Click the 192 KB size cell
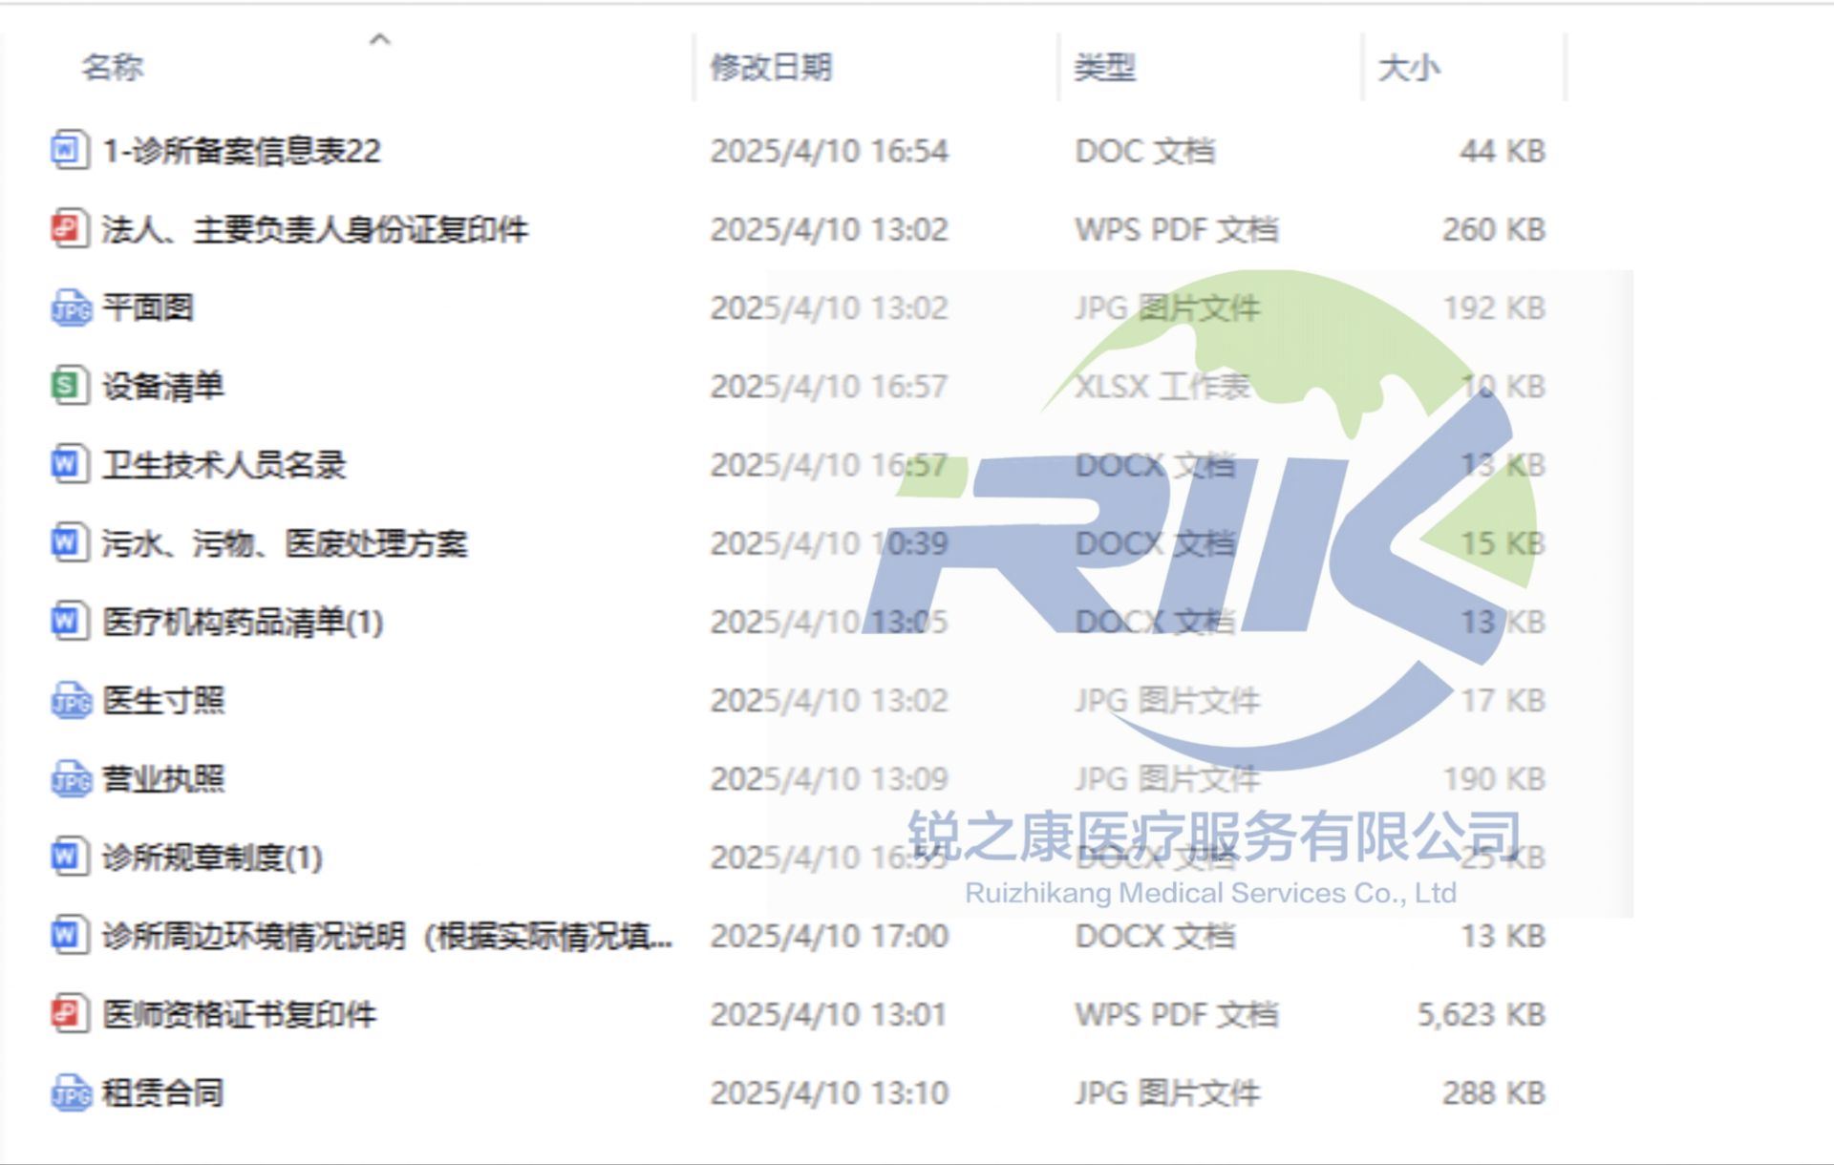 pyautogui.click(x=1494, y=307)
